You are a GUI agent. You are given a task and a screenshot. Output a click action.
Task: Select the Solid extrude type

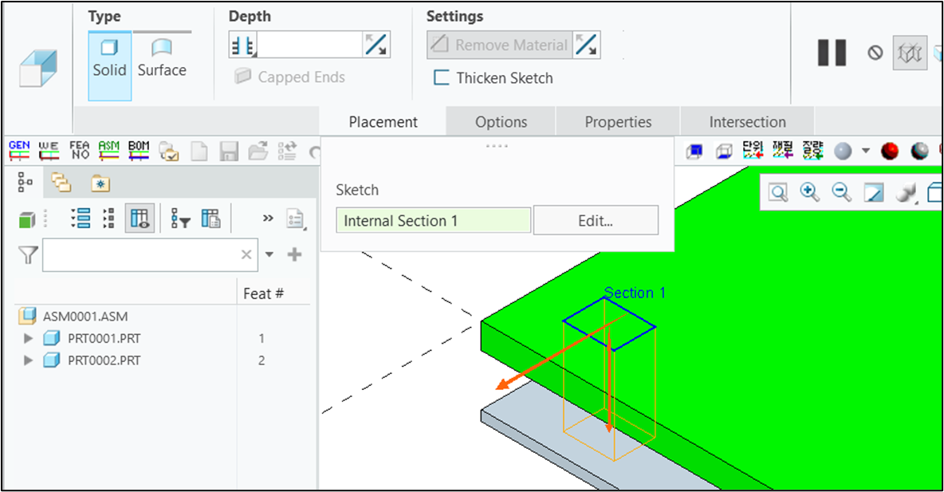pos(109,65)
